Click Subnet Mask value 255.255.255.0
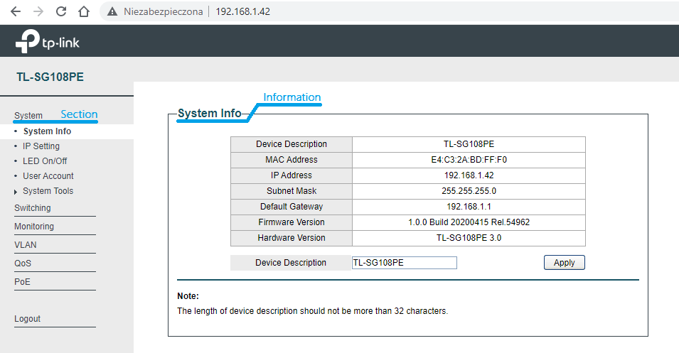 point(469,191)
